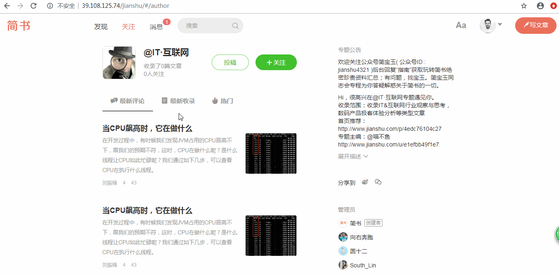Open admin South_Lin name
The width and height of the screenshot is (559, 274).
[363, 265]
